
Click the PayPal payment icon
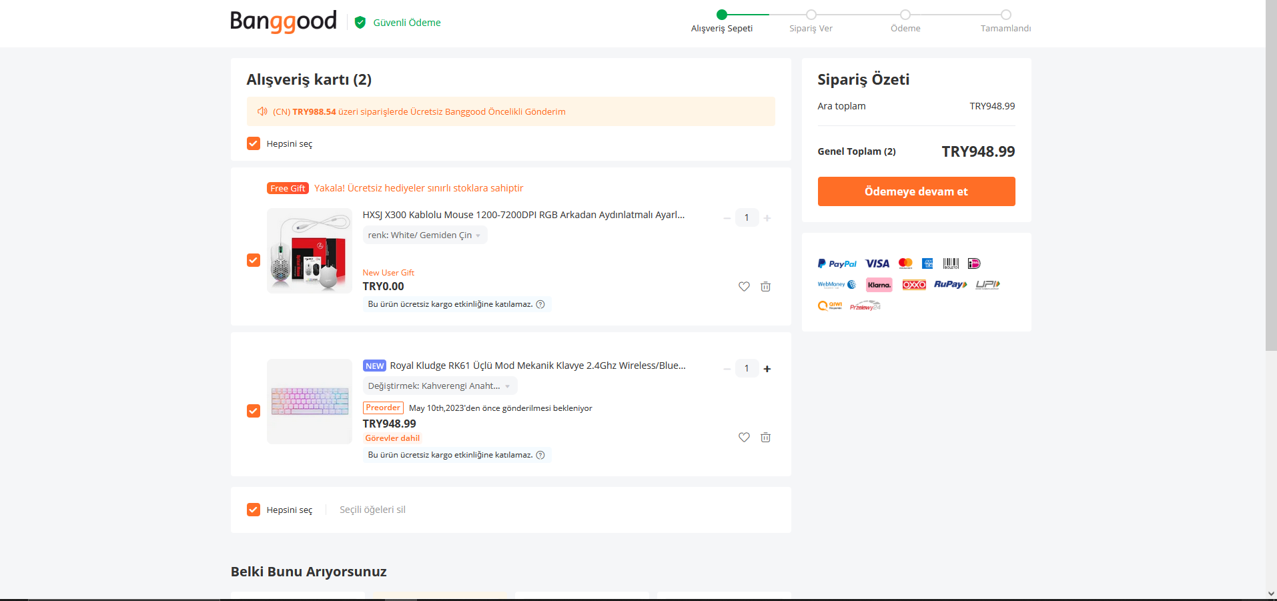coord(837,263)
